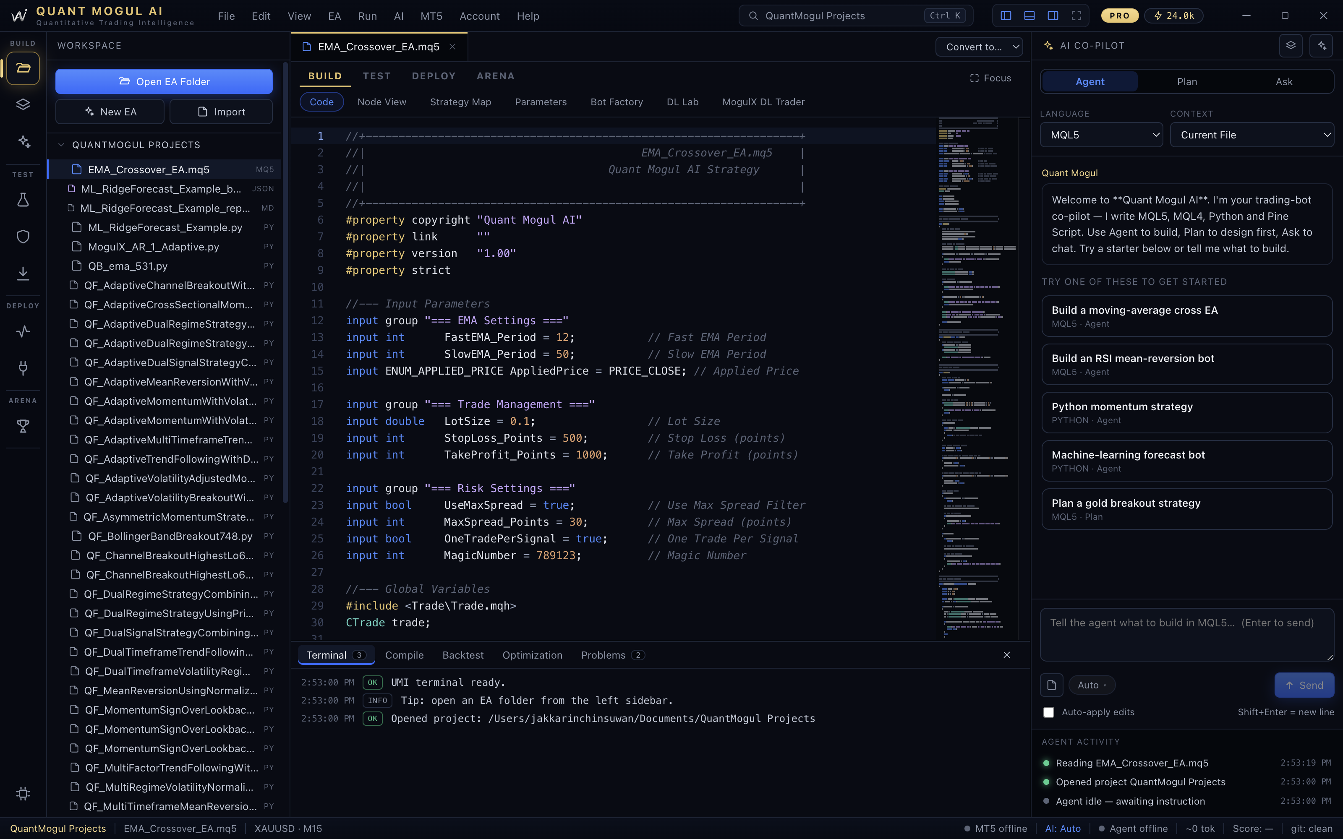Close the bottom terminal panel

(x=1007, y=655)
